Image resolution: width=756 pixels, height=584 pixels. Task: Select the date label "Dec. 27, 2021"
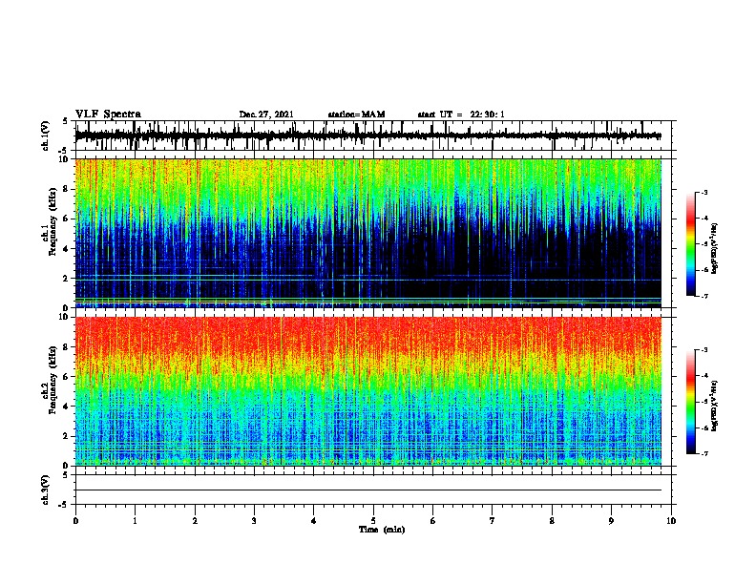point(266,115)
